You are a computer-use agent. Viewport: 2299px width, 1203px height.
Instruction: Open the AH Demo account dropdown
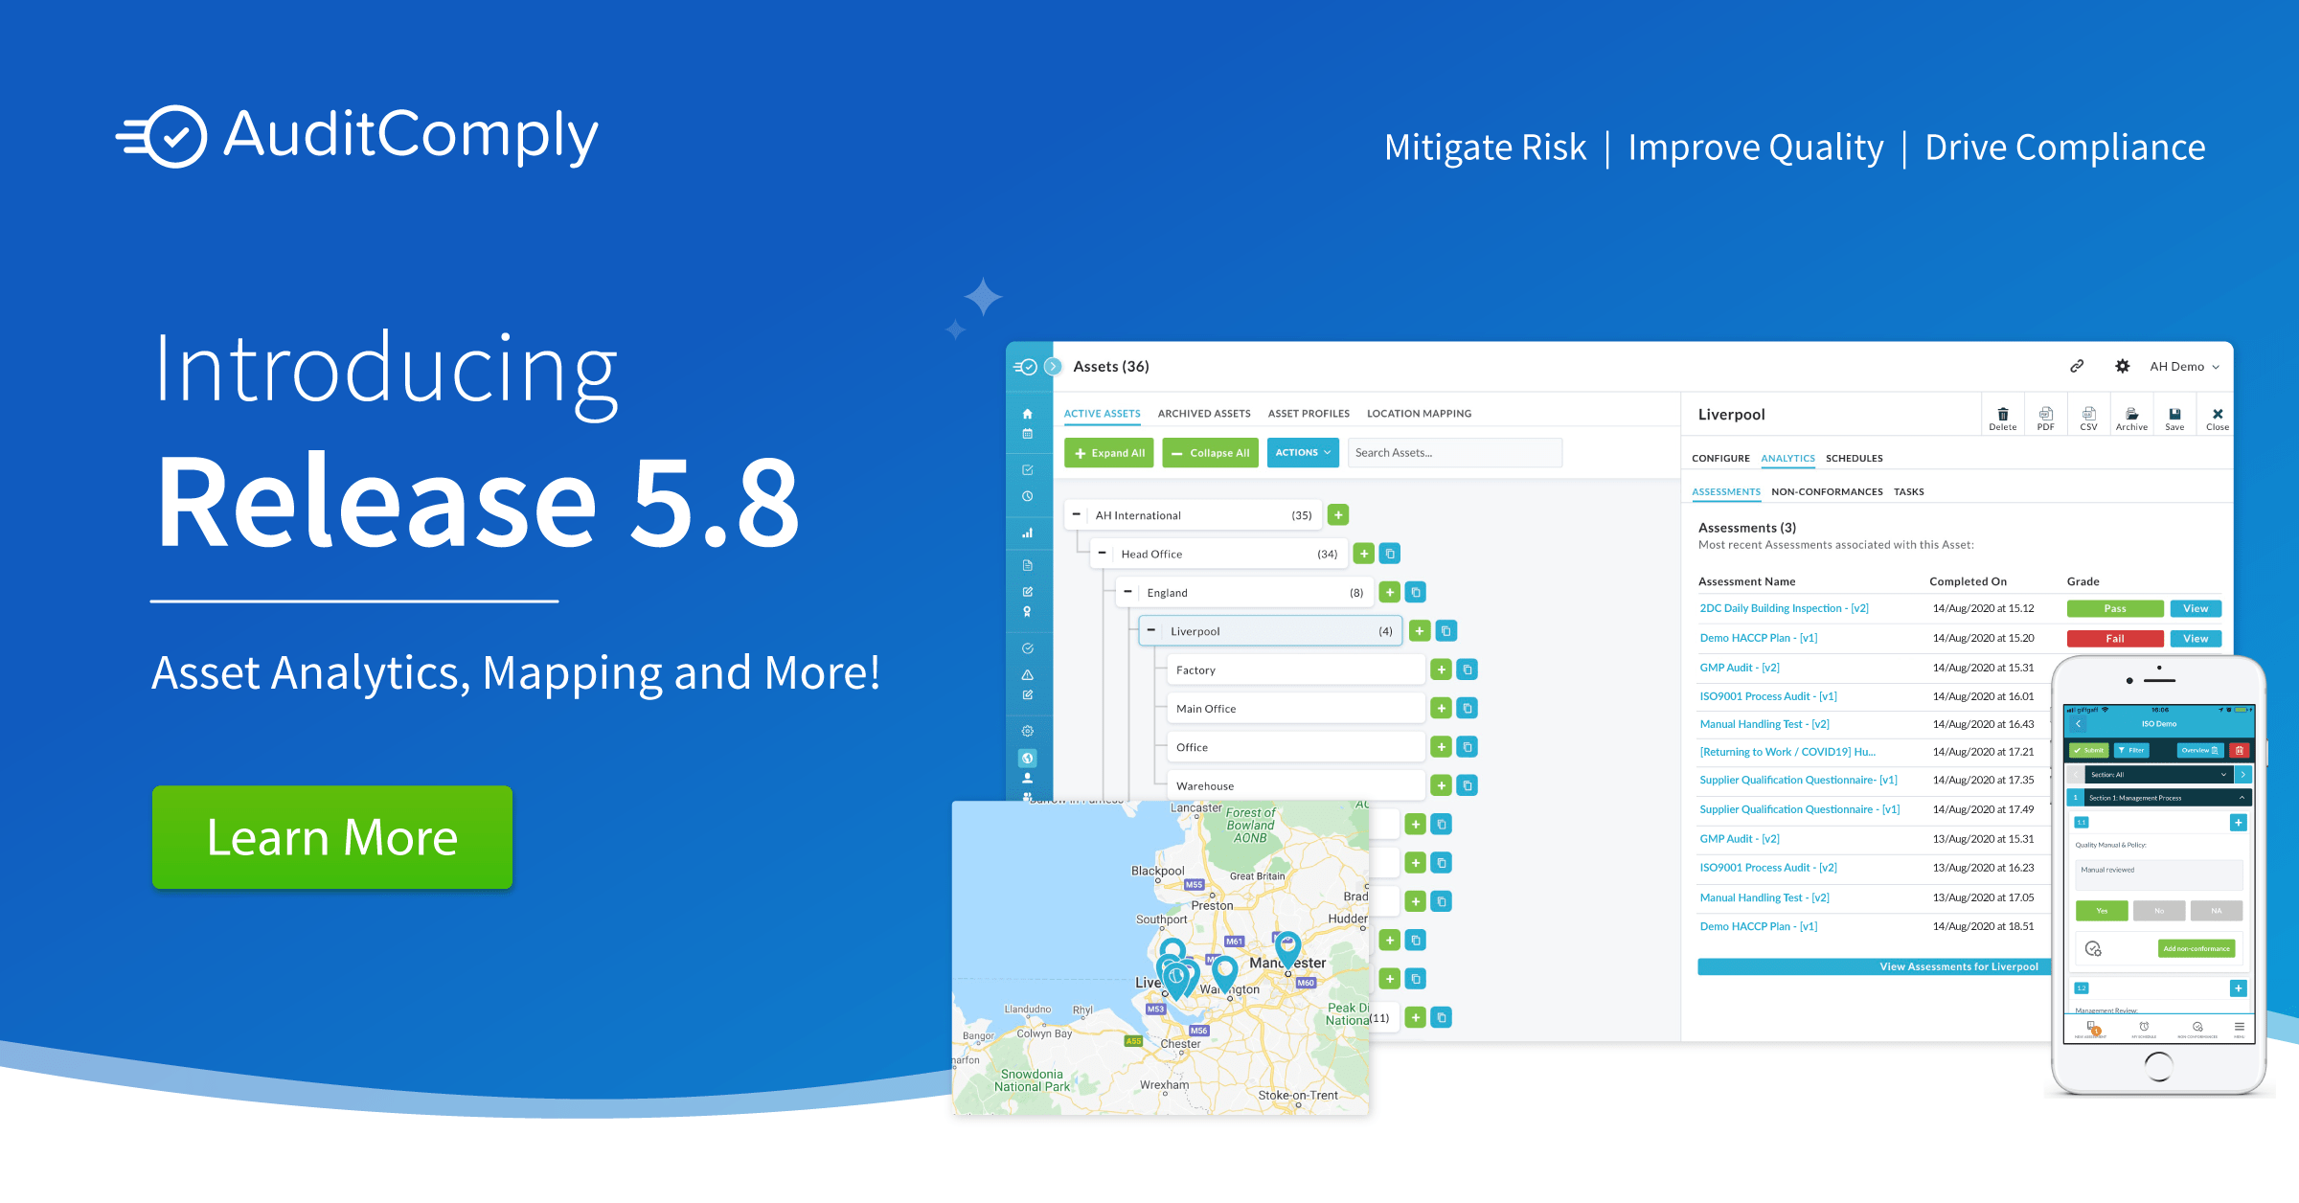tap(2185, 367)
